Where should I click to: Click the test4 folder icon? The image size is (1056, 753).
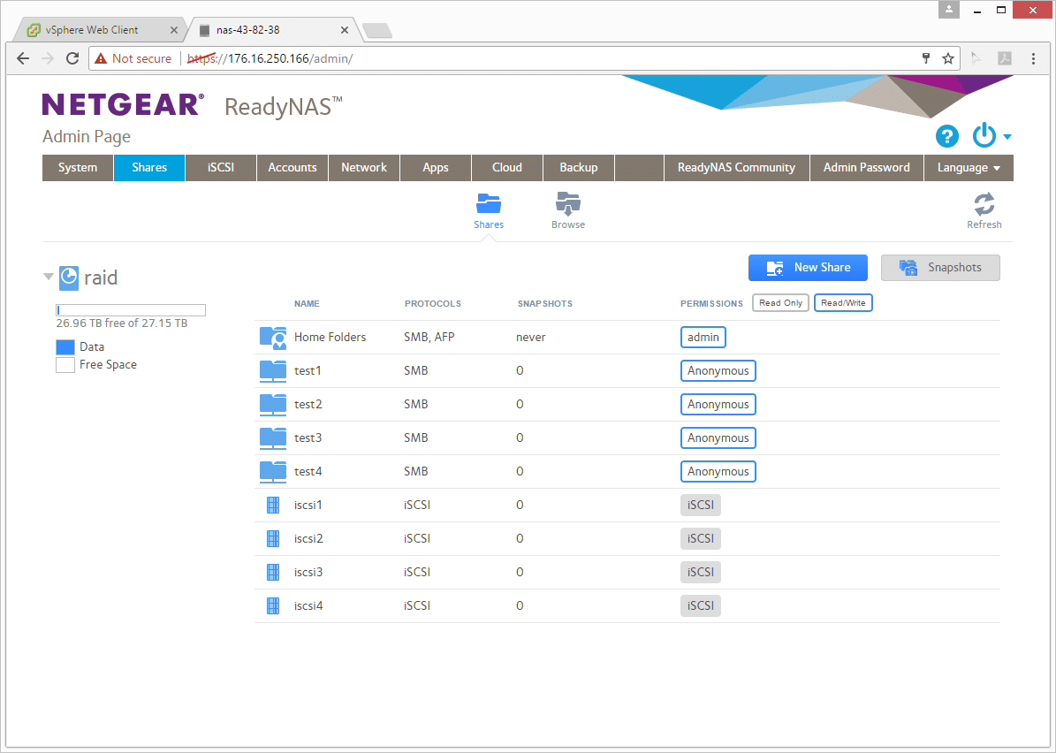click(x=273, y=472)
